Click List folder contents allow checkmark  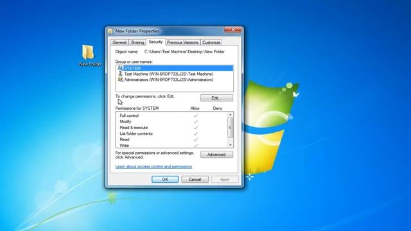(x=196, y=133)
